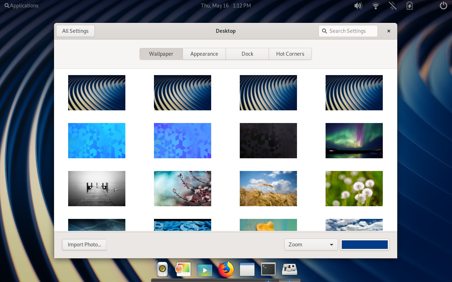Screen dimensions: 452x282
Task: Click the All Settings button
Action: [x=75, y=31]
